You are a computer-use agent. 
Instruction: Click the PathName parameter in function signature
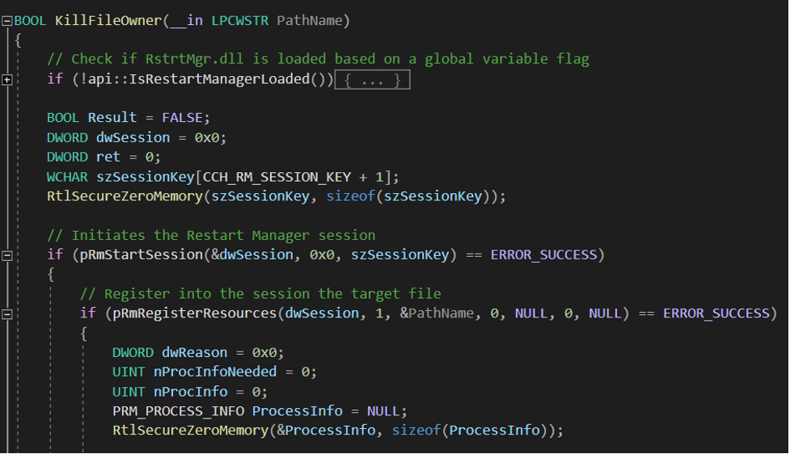(310, 21)
